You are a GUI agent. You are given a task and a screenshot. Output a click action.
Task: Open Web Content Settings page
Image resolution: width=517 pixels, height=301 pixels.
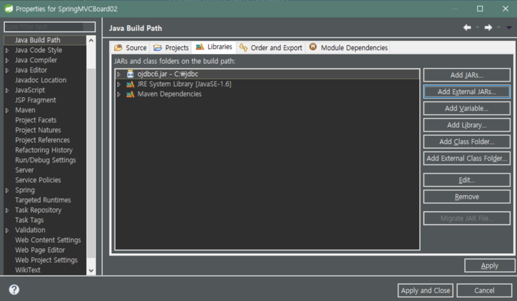(48, 240)
